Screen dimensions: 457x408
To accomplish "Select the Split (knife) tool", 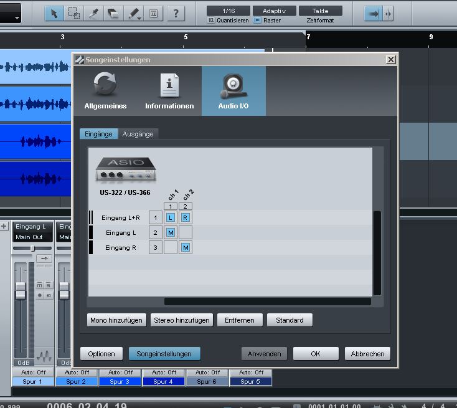I will pyautogui.click(x=93, y=14).
